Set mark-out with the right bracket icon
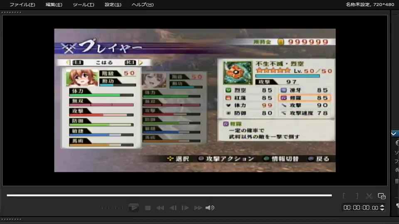399x224 pixels. tap(357, 196)
